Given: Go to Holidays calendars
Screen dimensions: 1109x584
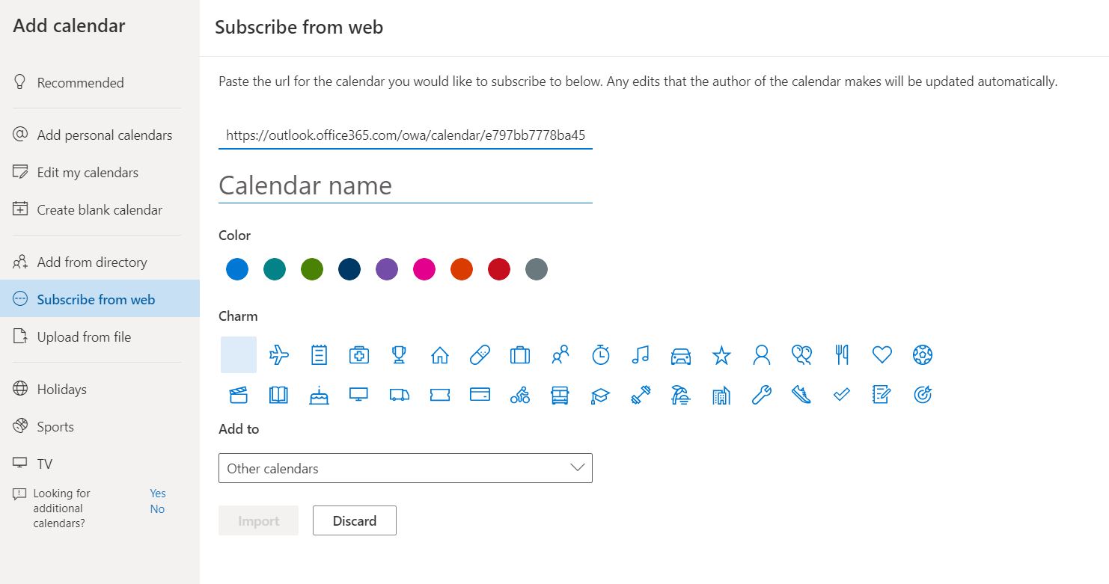Looking at the screenshot, I should [x=61, y=390].
